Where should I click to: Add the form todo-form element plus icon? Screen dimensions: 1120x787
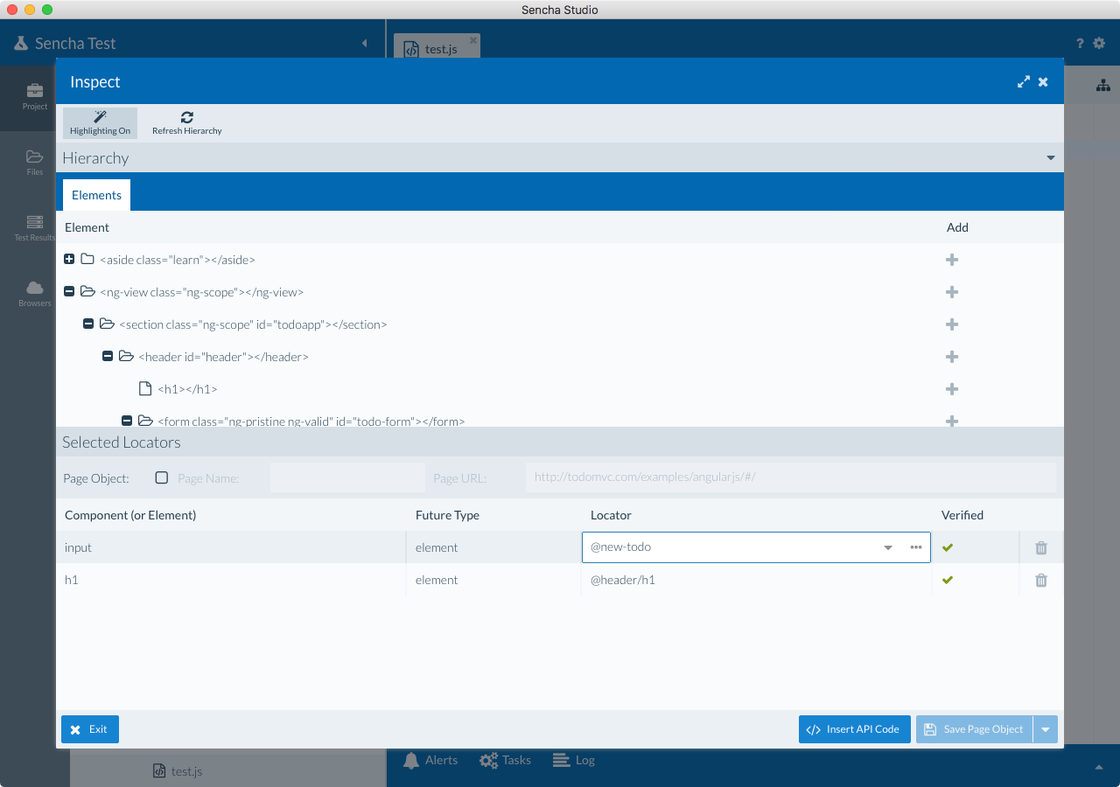[952, 421]
